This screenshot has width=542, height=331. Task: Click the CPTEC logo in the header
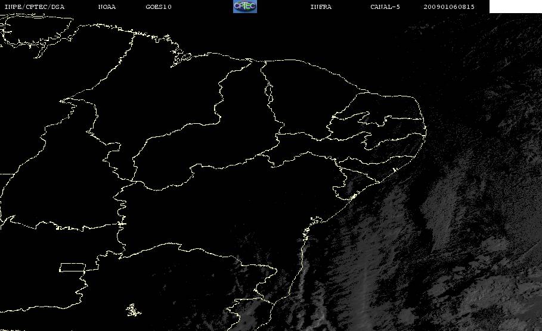point(245,6)
